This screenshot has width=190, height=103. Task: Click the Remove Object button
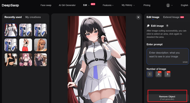(167, 97)
